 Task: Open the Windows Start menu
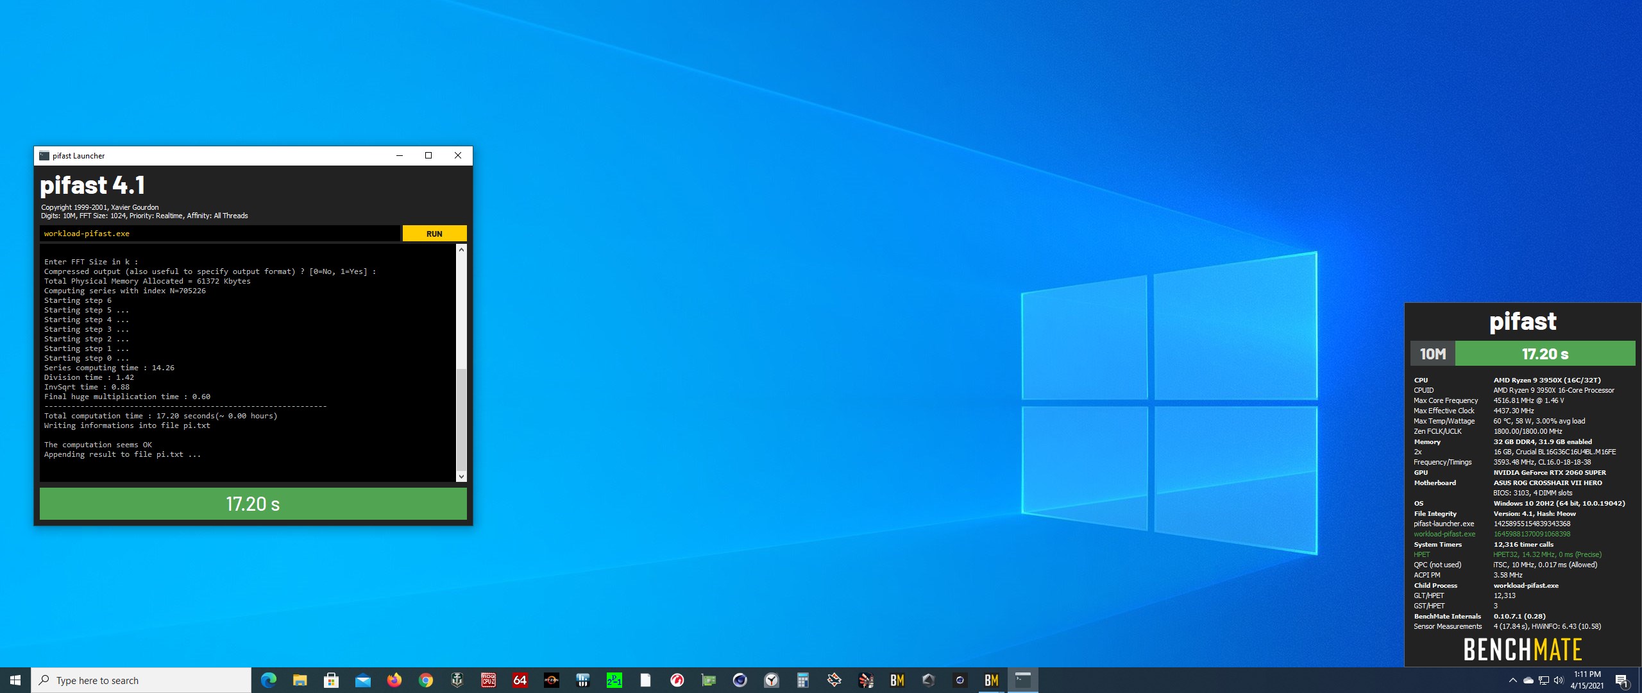(x=15, y=680)
